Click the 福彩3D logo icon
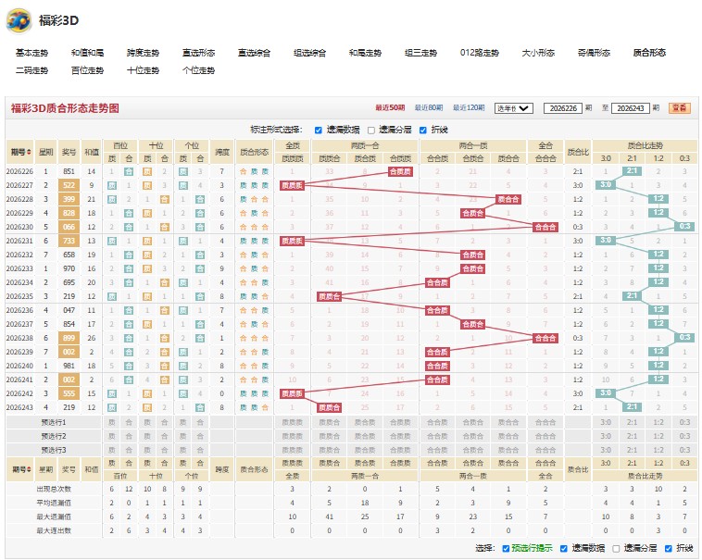This screenshot has height=560, width=702. (19, 20)
